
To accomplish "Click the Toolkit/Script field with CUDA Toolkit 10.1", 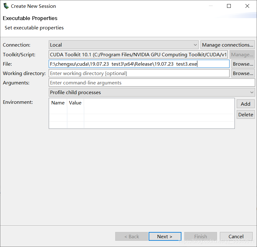I will click(x=138, y=54).
